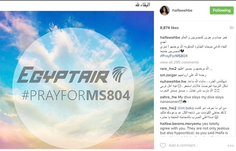This screenshot has width=236, height=151.
Task: Open zahra_hw commenter profile
Action: pyautogui.click(x=169, y=97)
